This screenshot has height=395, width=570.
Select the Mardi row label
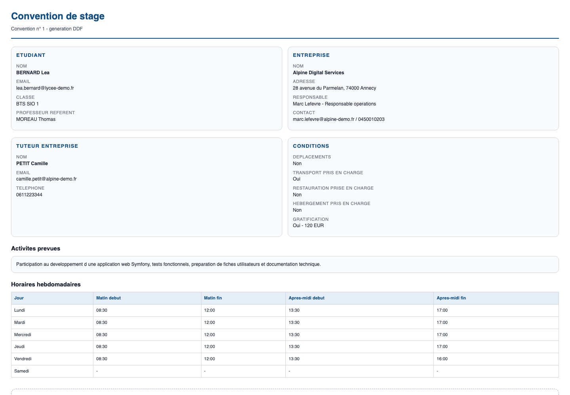pos(19,323)
